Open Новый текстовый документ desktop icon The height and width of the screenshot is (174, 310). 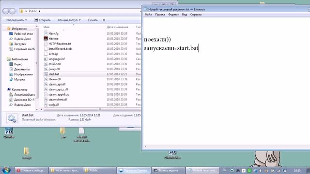tap(81, 135)
